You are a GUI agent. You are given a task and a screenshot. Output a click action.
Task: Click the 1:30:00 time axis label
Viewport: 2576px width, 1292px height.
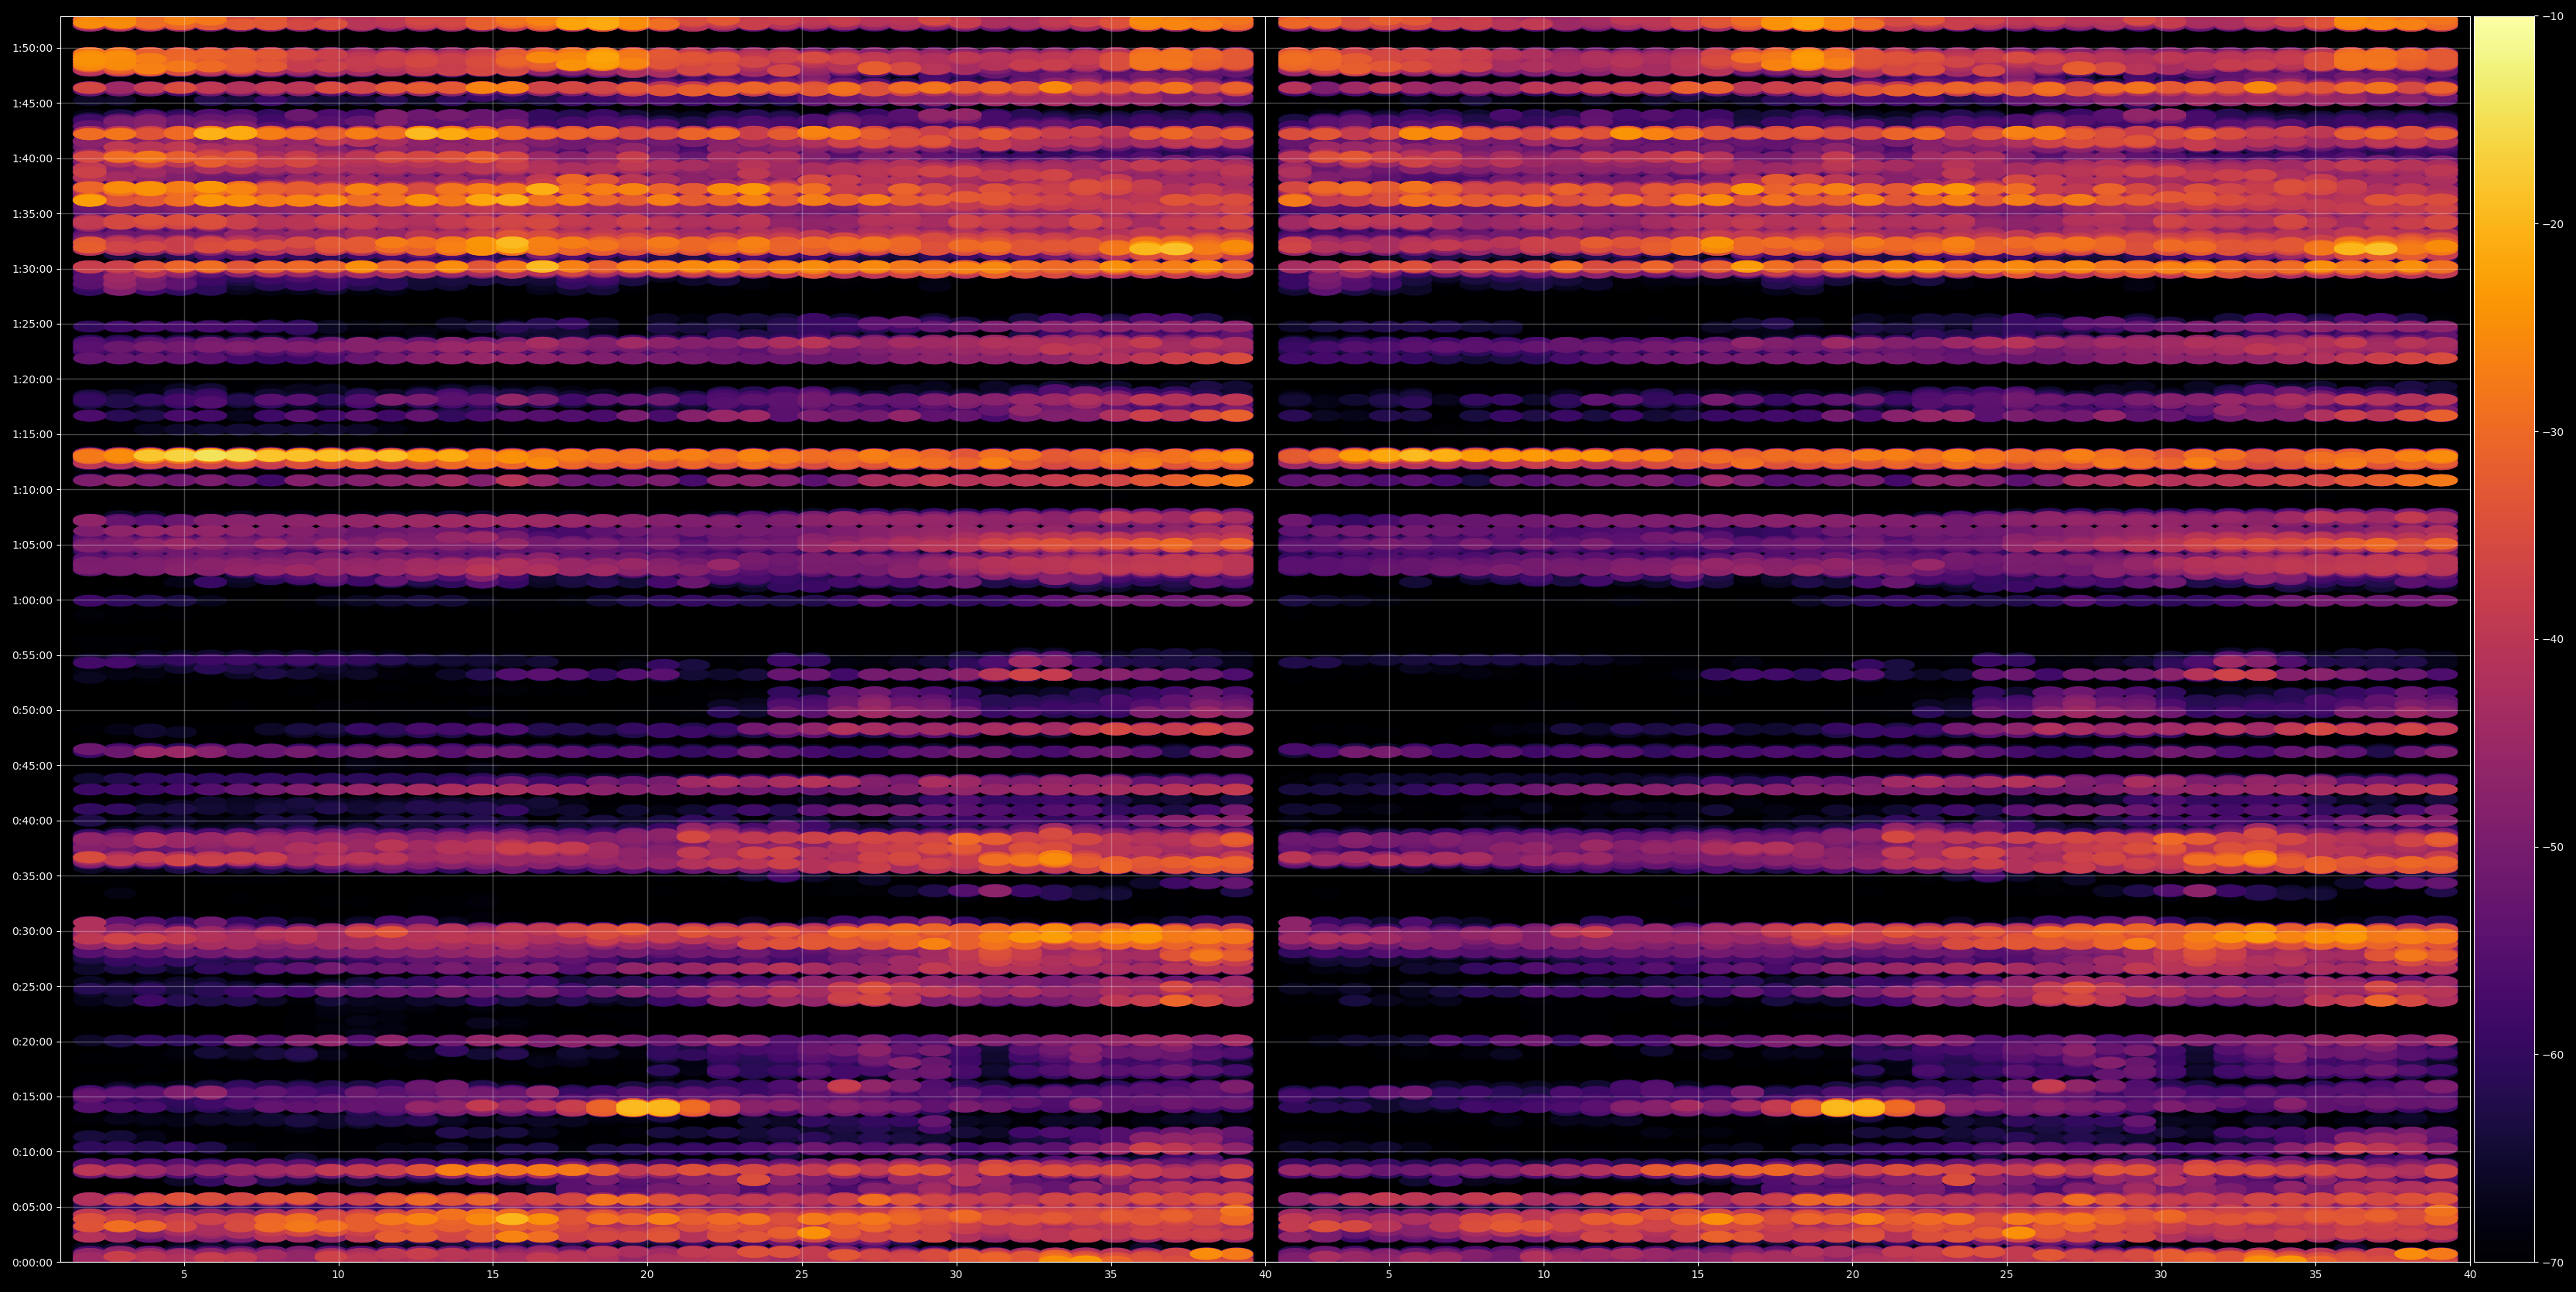coord(32,269)
